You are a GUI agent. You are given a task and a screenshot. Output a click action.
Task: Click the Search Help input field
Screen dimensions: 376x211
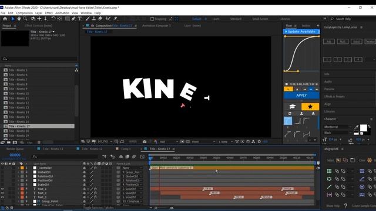tap(352, 19)
